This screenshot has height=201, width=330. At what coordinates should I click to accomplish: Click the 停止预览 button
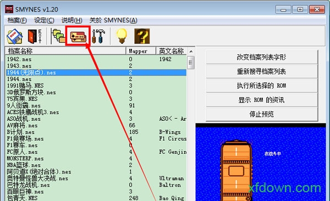[262, 114]
